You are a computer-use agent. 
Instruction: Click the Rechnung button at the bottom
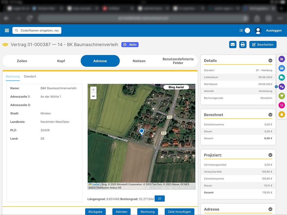click(148, 212)
